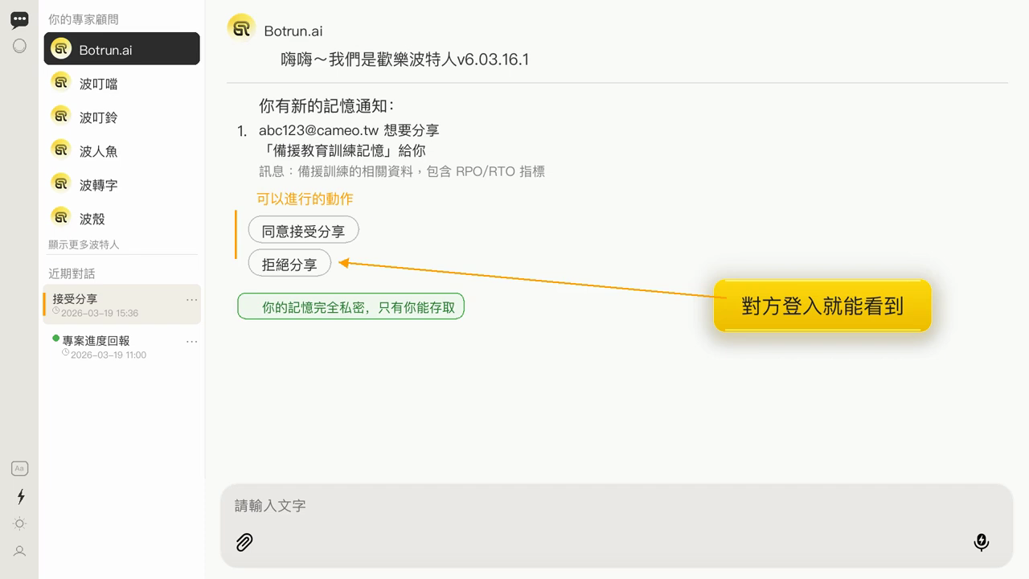
Task: Click the 2026-03-19 15:36 timestamp
Action: click(x=100, y=313)
